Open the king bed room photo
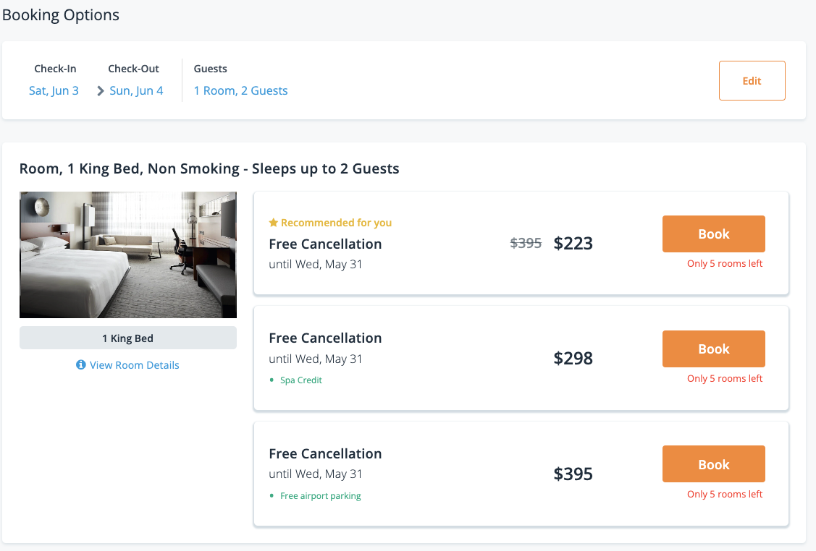Screen dimensions: 816x551 click(128, 255)
